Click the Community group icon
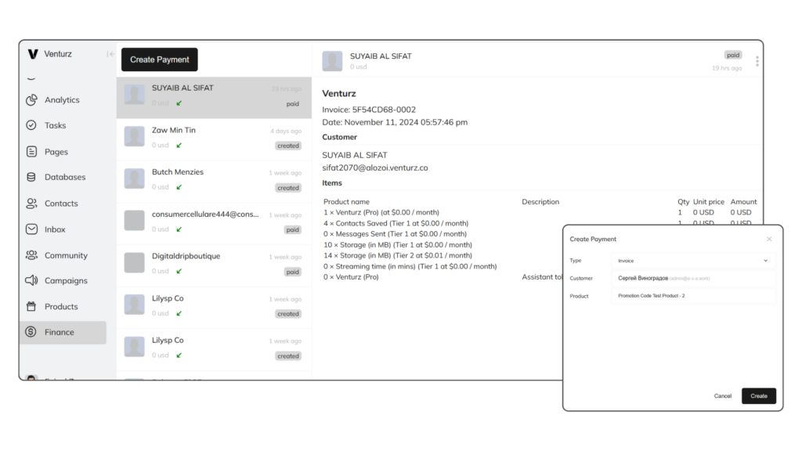 pyautogui.click(x=31, y=254)
